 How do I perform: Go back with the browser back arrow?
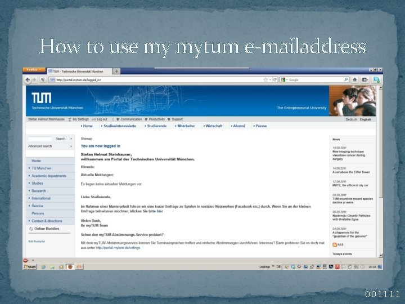pyautogui.click(x=28, y=79)
